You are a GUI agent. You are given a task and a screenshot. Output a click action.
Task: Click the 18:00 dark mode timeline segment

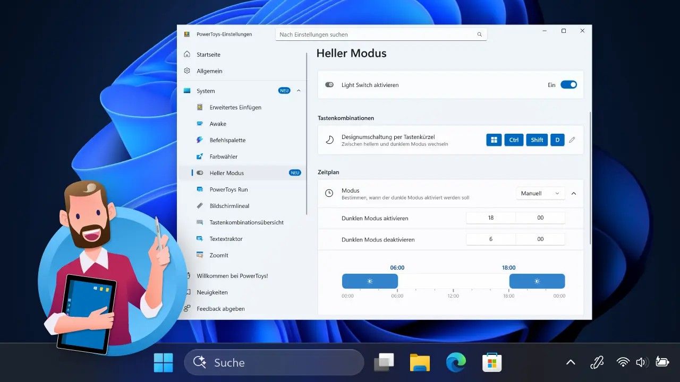(x=537, y=281)
